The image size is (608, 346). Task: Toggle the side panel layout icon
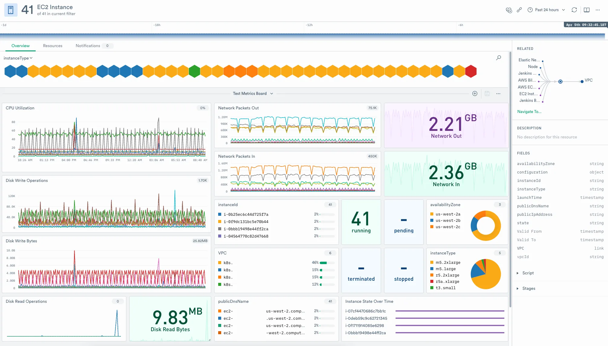[587, 10]
